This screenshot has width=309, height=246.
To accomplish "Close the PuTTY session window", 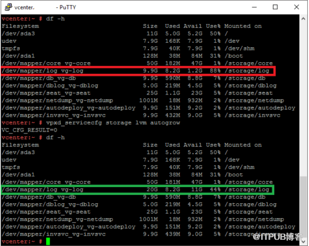I will [297, 7].
